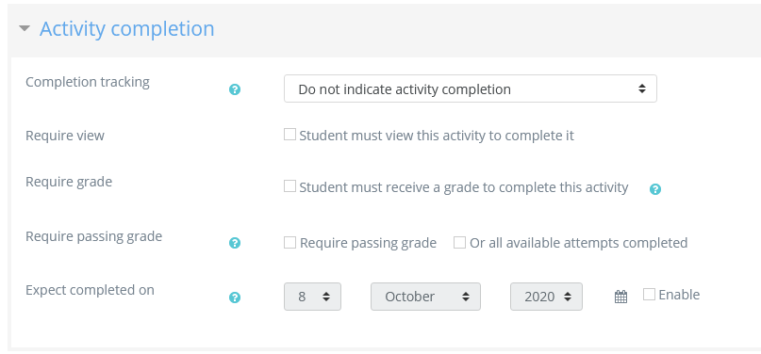Viewport: 761px width, 354px height.
Task: Open the day dropdown showing 8
Action: (312, 297)
